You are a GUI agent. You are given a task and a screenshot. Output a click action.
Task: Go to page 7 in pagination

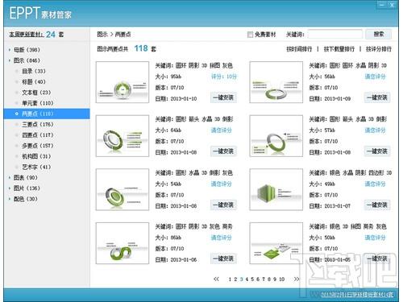tap(264, 279)
